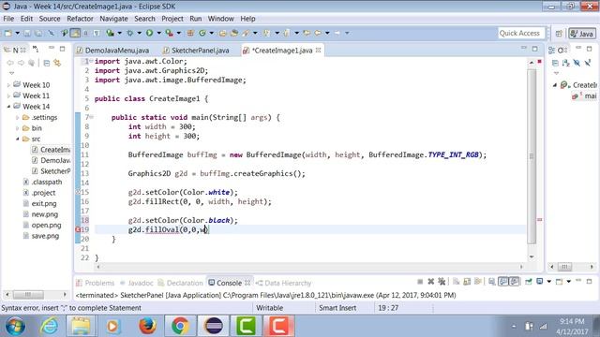
Task: Open the Navigate menu
Action: point(113,19)
